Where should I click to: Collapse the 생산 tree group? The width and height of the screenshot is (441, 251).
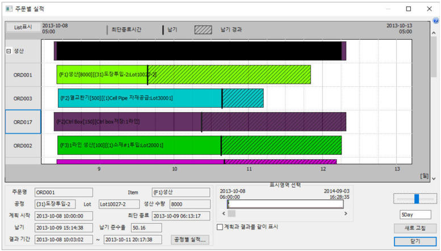tap(9, 50)
